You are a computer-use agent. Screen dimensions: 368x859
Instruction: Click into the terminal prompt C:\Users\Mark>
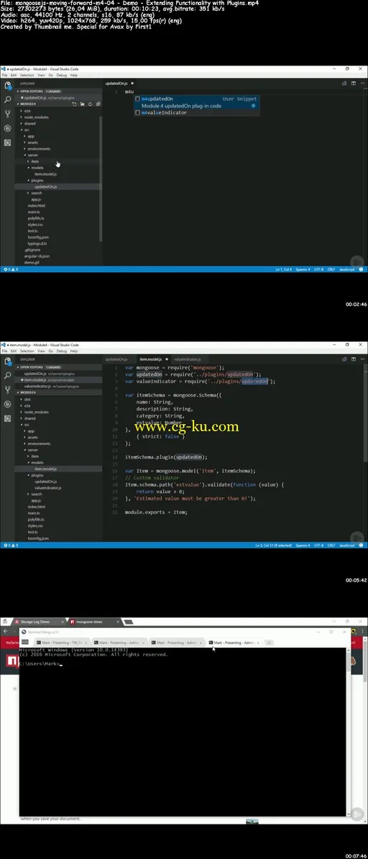[x=40, y=664]
